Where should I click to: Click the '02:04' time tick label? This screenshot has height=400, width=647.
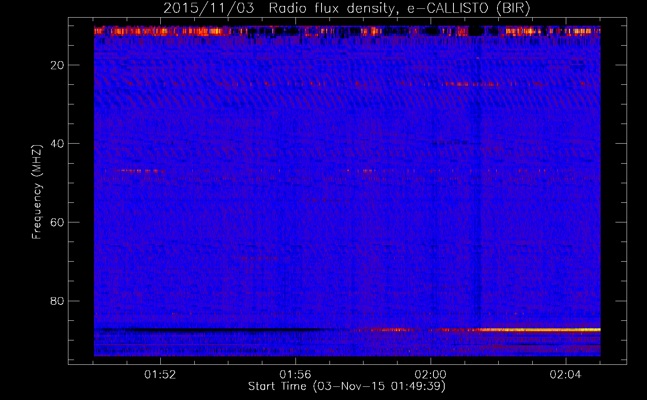565,375
